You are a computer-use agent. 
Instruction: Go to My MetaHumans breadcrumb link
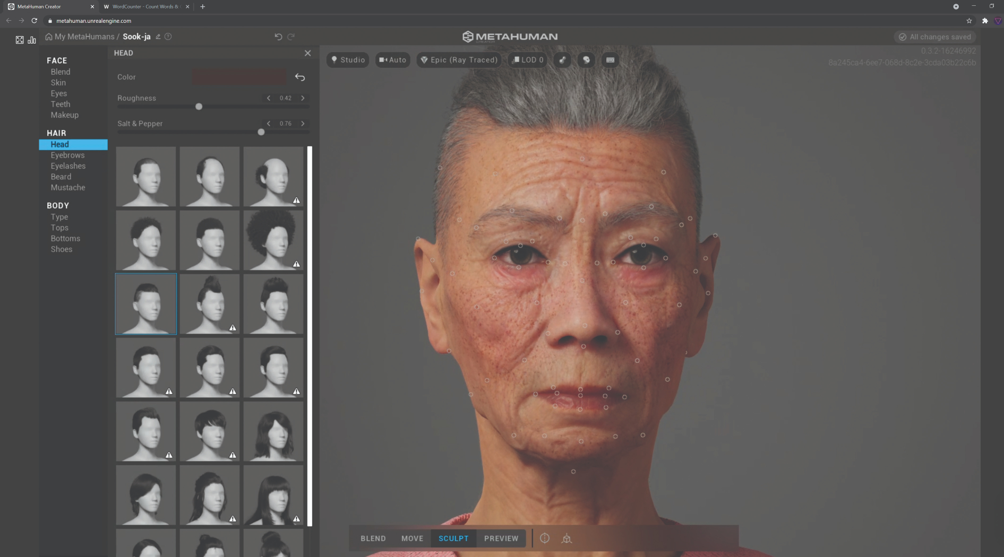84,37
